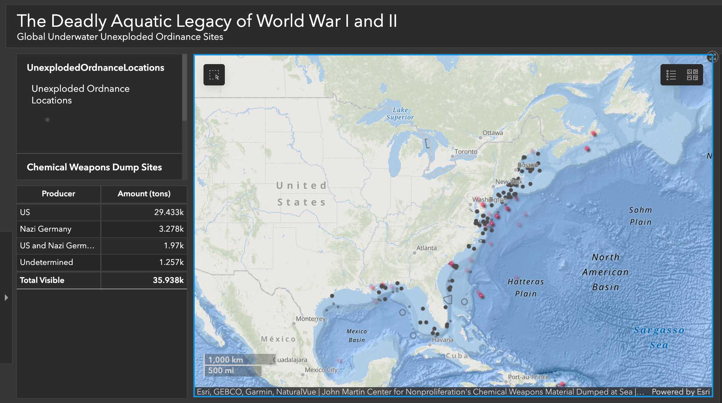This screenshot has height=403, width=722.
Task: Click the Chemical Weapons Dump Sites header
Action: [94, 167]
